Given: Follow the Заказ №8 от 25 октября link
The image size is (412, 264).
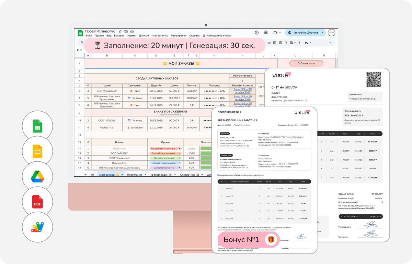Looking at the screenshot, I should [242, 105].
